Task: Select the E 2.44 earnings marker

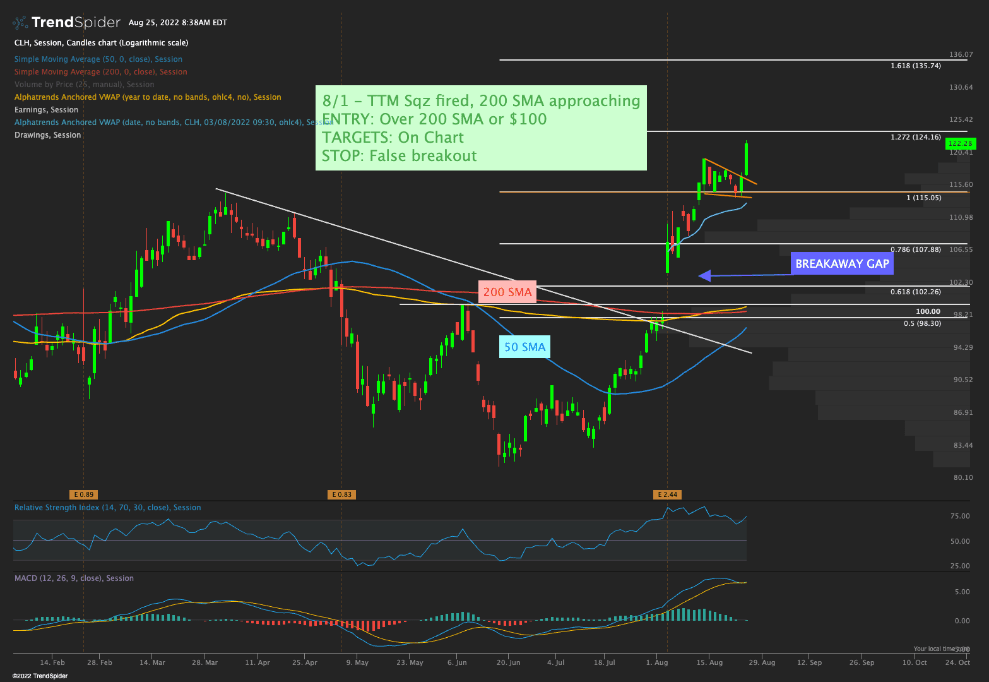Action: (x=667, y=494)
